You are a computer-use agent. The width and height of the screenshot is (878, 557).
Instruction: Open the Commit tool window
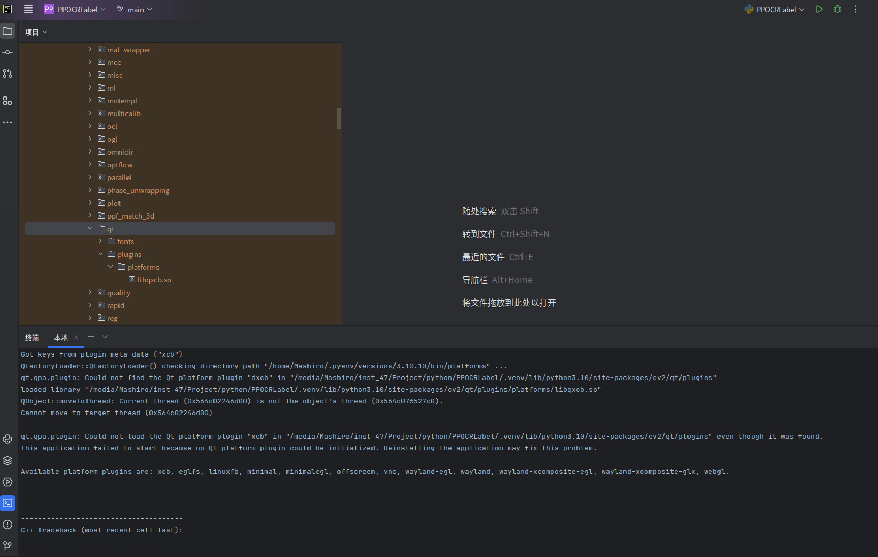[x=7, y=52]
